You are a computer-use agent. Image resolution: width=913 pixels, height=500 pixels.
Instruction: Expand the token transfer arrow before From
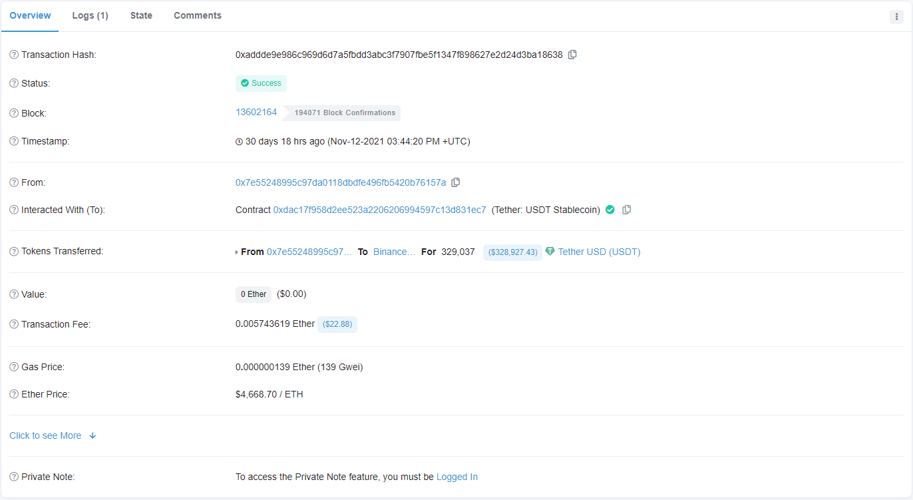237,252
